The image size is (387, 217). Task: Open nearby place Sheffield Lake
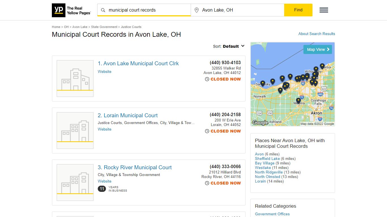tap(267, 159)
